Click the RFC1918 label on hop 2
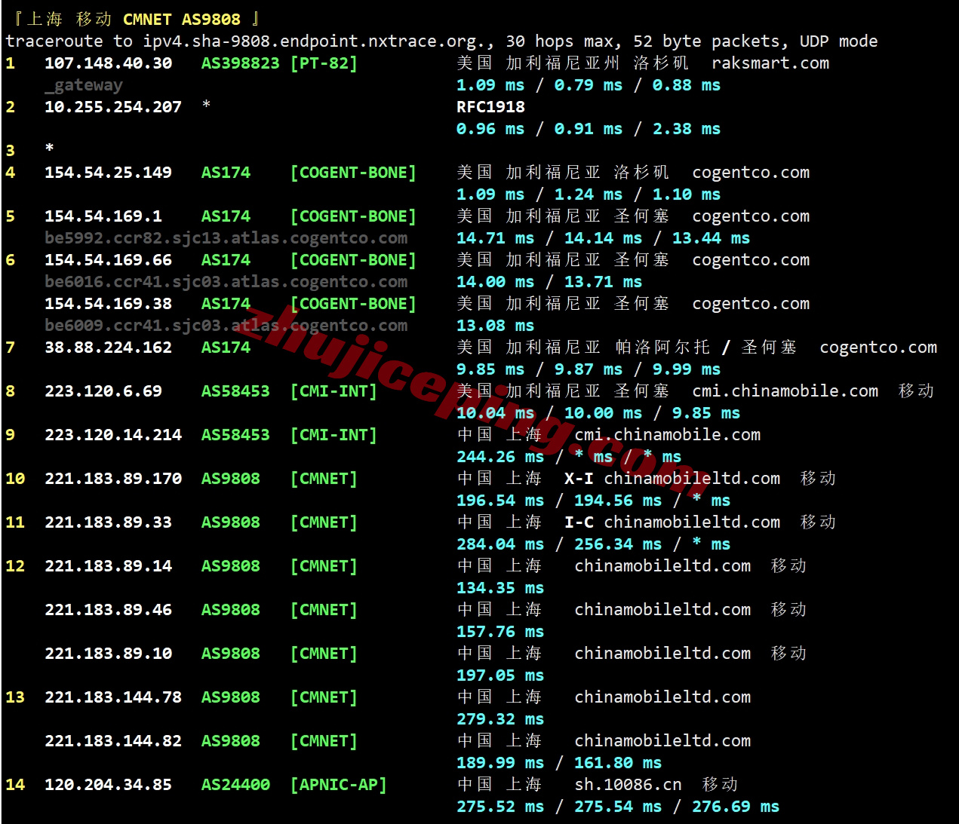Screen dimensions: 959x824 [x=490, y=107]
